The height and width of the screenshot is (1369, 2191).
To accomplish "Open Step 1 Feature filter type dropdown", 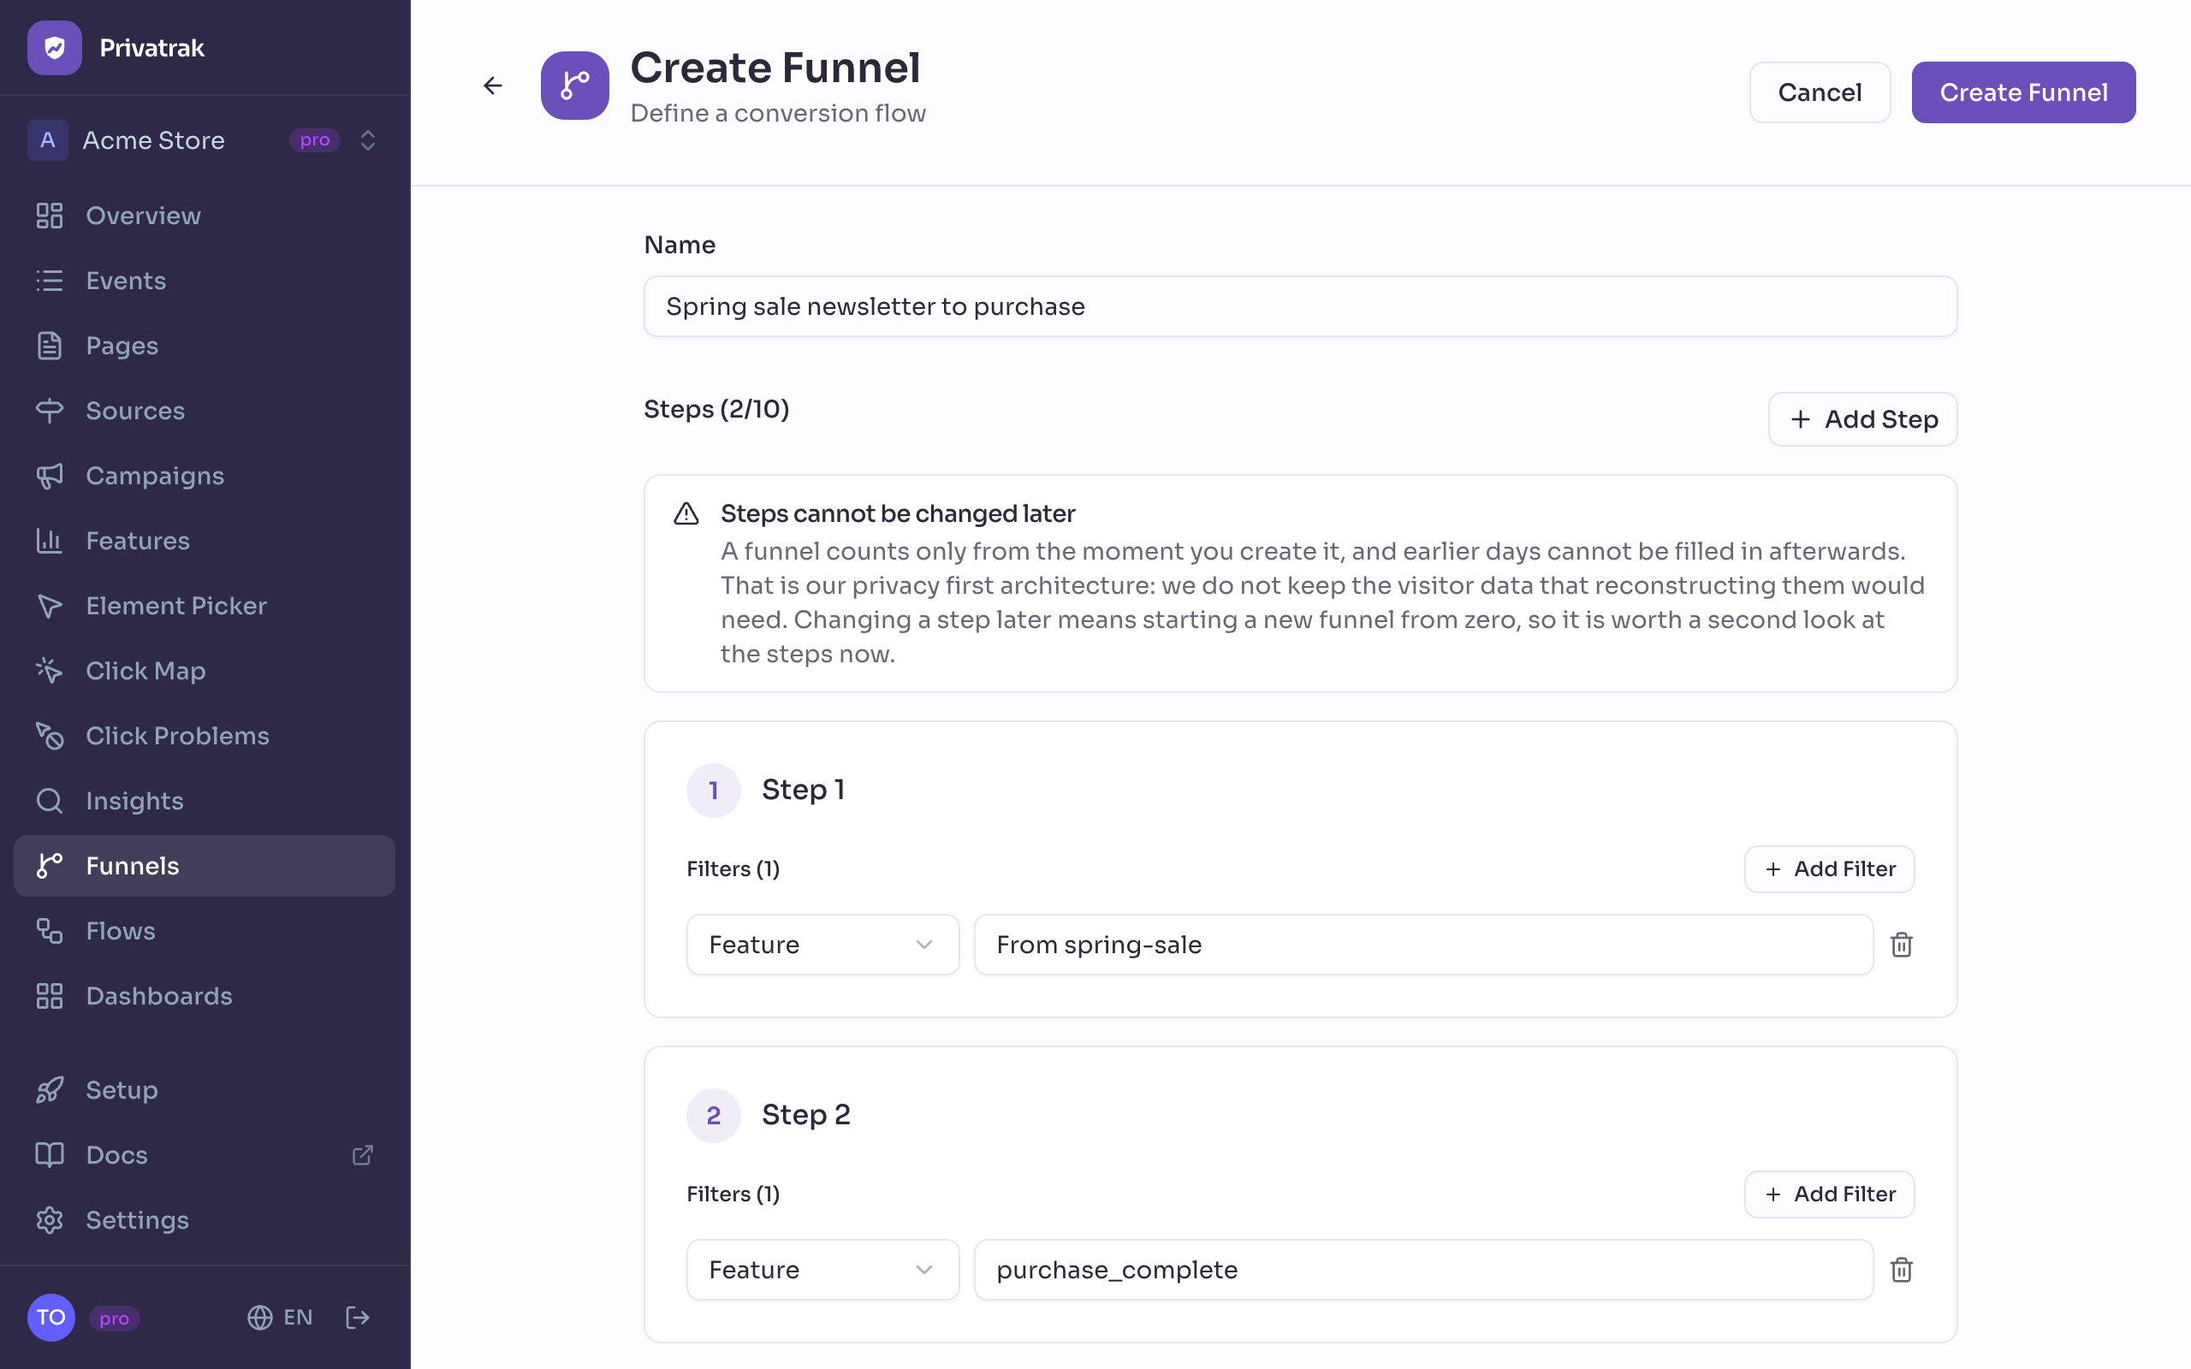I will pos(822,945).
